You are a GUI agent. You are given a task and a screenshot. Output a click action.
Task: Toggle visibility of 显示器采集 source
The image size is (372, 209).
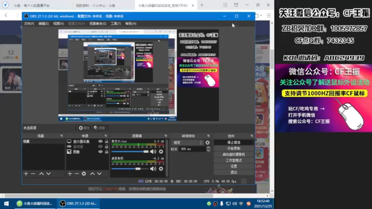pos(100,142)
